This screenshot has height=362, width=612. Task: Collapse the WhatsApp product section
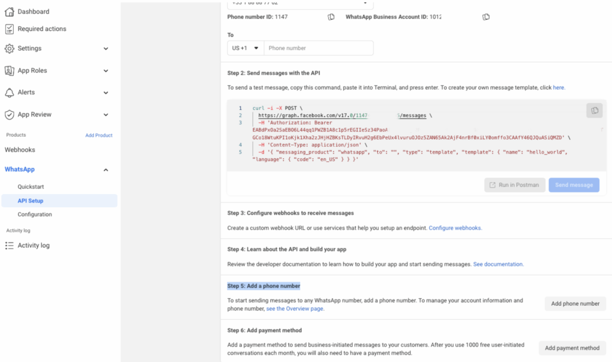click(106, 170)
